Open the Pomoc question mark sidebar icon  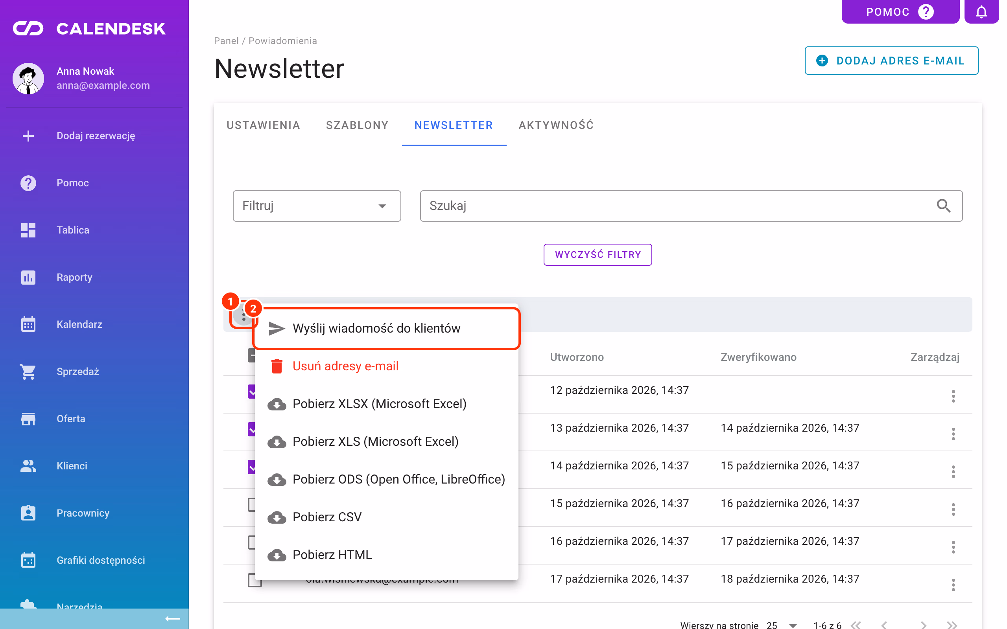[28, 183]
